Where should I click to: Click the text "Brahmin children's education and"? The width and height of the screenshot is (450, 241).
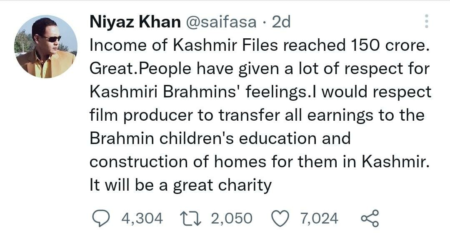[220, 138]
